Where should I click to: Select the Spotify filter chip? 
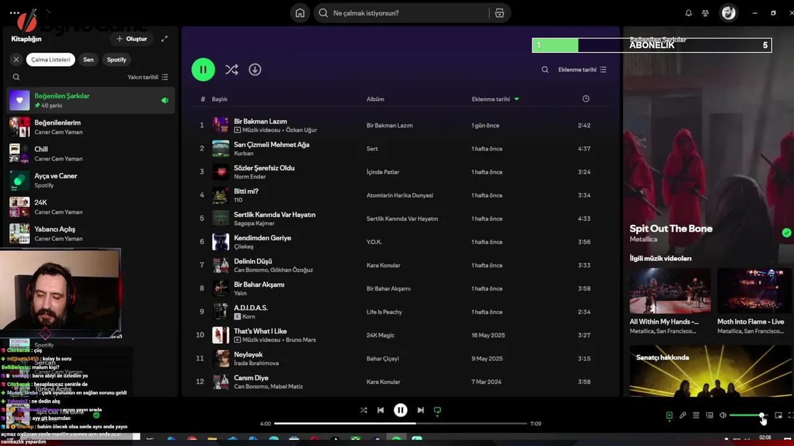[x=117, y=59]
